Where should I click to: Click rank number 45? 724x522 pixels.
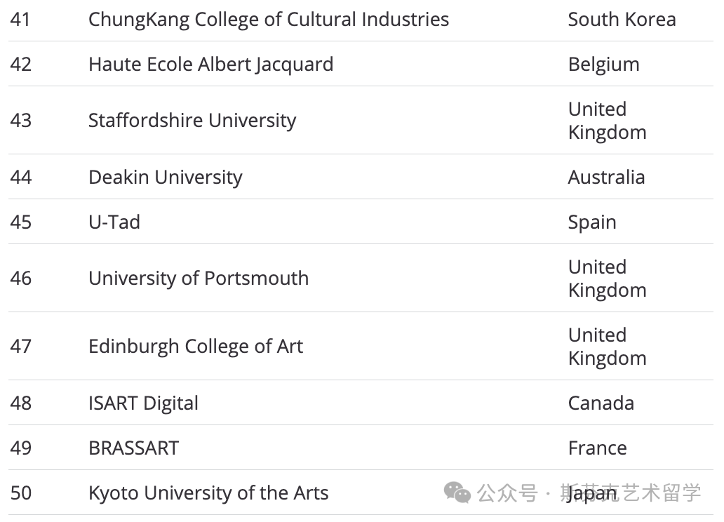tap(21, 222)
